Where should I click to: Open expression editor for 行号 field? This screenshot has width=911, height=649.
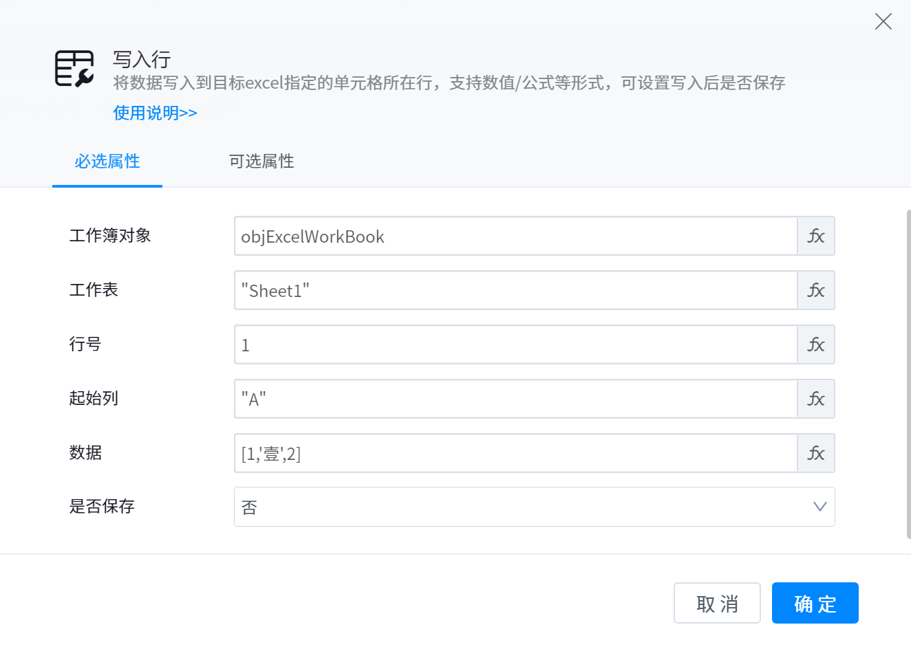[816, 344]
